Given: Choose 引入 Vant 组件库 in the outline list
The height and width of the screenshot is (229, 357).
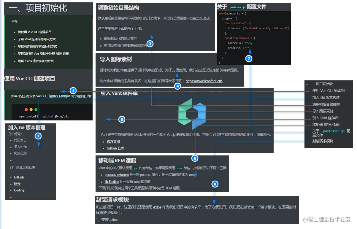Looking at the screenshot, I should 325,118.
